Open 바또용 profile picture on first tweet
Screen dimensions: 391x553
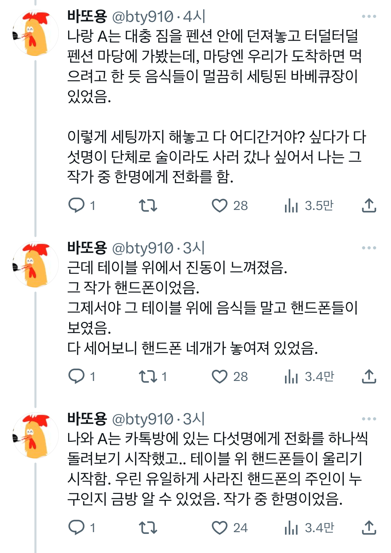35,33
